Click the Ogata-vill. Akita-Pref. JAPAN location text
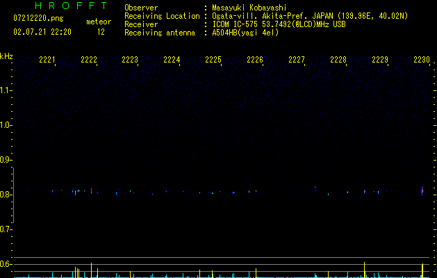Image resolution: width=437 pixels, height=278 pixels. pos(310,16)
